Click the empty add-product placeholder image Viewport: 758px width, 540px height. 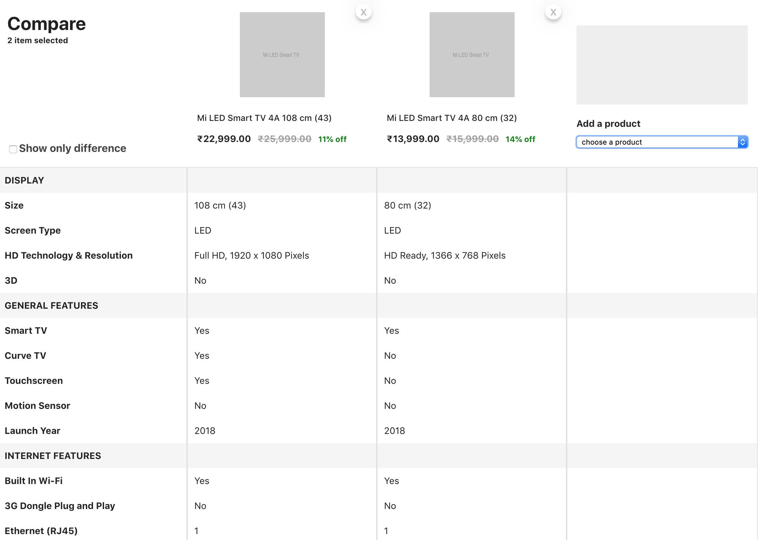(x=661, y=65)
